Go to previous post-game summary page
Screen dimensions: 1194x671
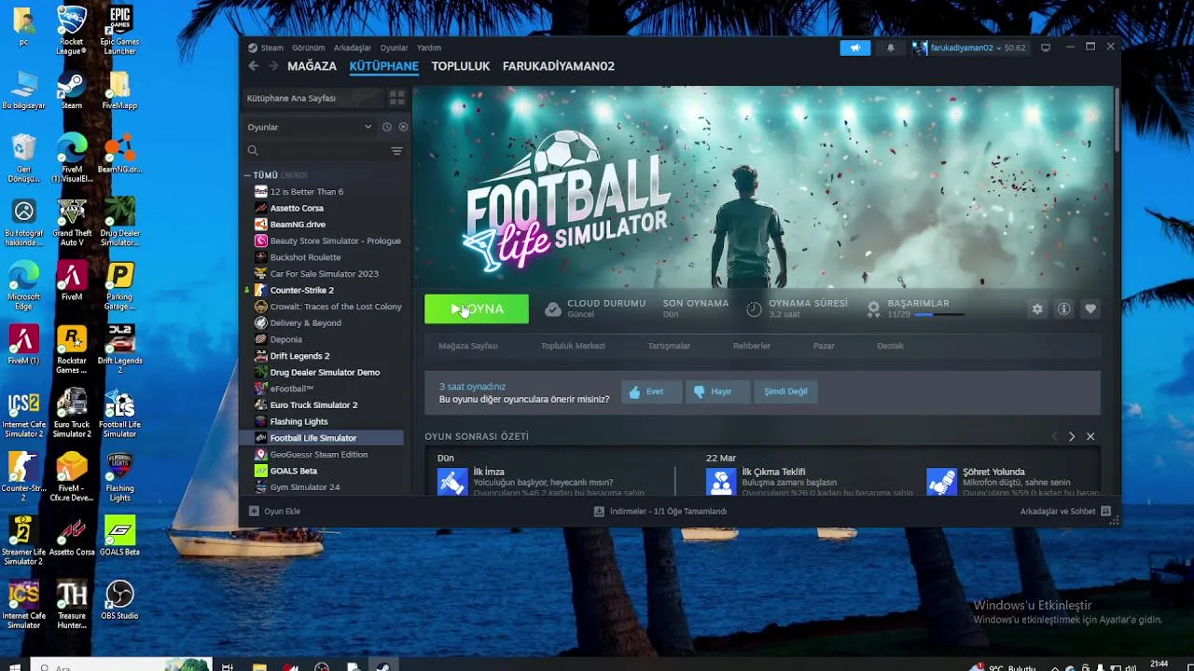(1055, 436)
